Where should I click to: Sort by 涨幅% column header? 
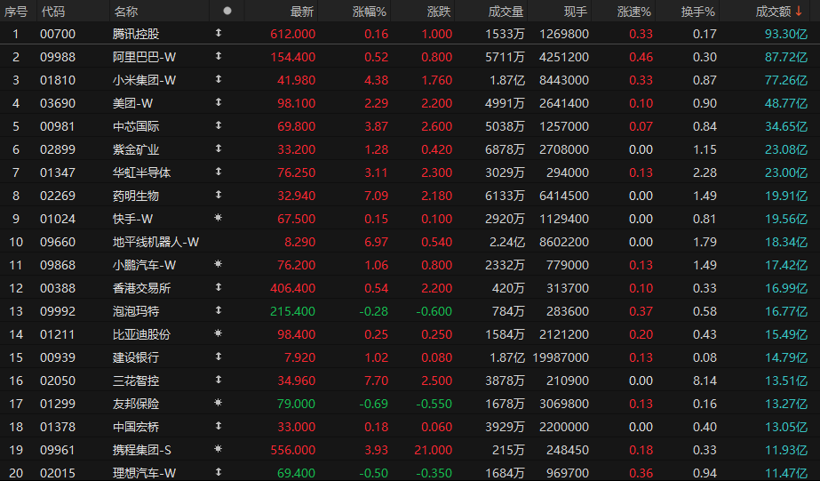coord(370,12)
